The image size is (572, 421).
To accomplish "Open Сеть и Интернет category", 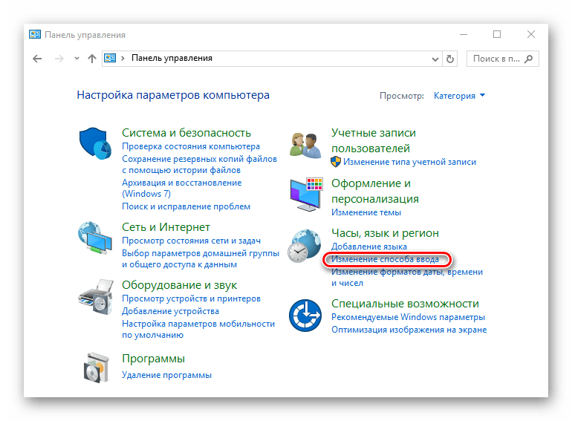I will [166, 227].
